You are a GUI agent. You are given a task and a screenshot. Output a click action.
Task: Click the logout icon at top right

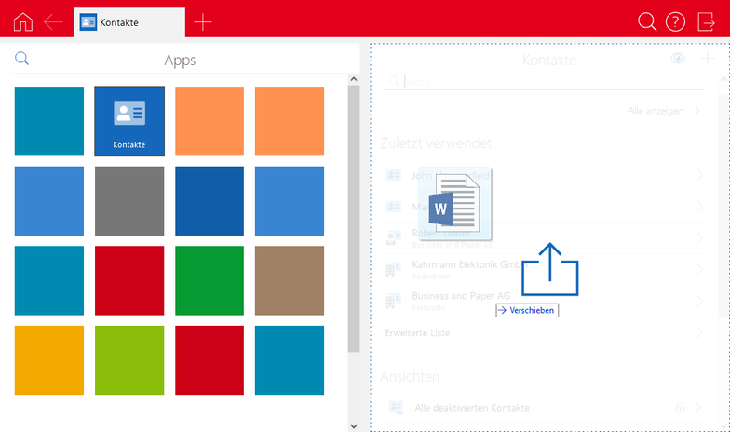pos(706,21)
